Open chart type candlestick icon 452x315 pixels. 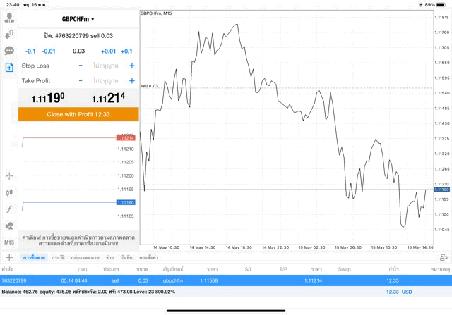pyautogui.click(x=9, y=192)
